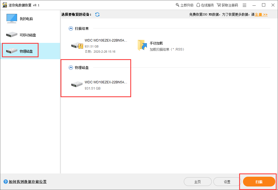Select the WDC drive icon under 物理磁盘
Viewport: 278px width, 190px height.
tap(77, 84)
